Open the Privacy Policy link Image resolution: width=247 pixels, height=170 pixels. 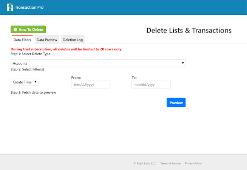click(x=193, y=164)
